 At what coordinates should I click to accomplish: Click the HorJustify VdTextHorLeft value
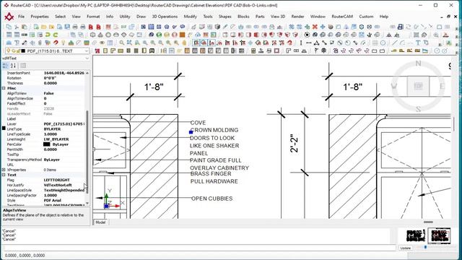(64, 185)
